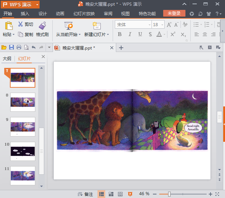Screen dimensions: 225x198
Task: Open the 视图 ribbon tab
Action: pos(125,14)
